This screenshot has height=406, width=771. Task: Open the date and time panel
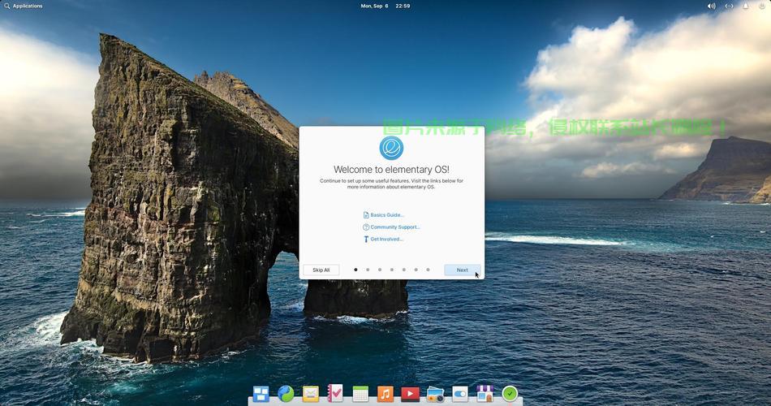[385, 6]
